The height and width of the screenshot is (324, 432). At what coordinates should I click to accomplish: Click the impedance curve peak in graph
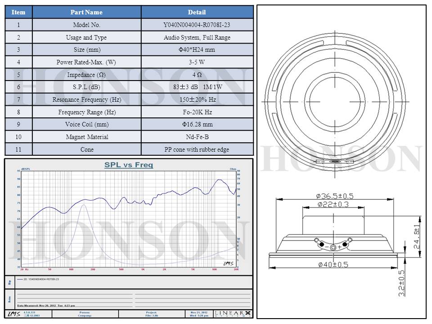(x=83, y=205)
